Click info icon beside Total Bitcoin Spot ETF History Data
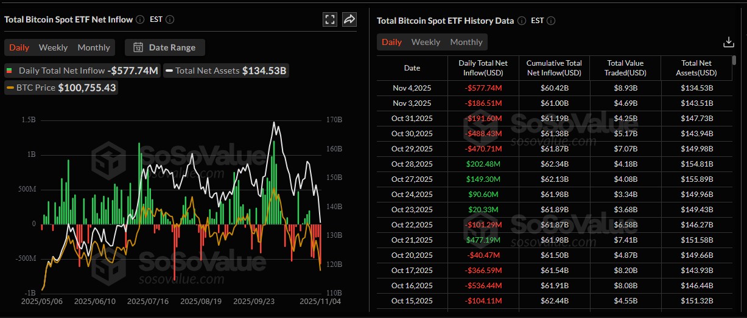747x318 pixels. [522, 21]
